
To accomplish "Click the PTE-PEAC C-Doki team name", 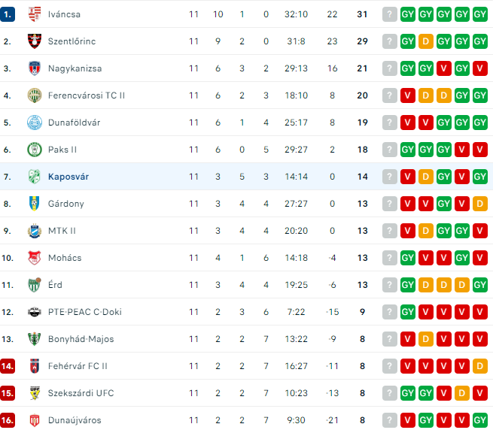I will (84, 312).
